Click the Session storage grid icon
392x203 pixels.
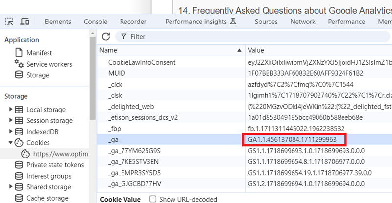click(19, 121)
